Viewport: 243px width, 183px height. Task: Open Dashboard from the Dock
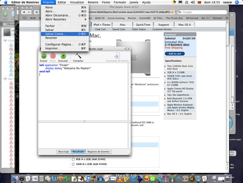point(22,178)
